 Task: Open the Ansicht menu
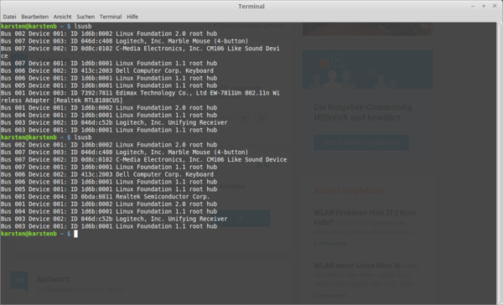click(63, 17)
